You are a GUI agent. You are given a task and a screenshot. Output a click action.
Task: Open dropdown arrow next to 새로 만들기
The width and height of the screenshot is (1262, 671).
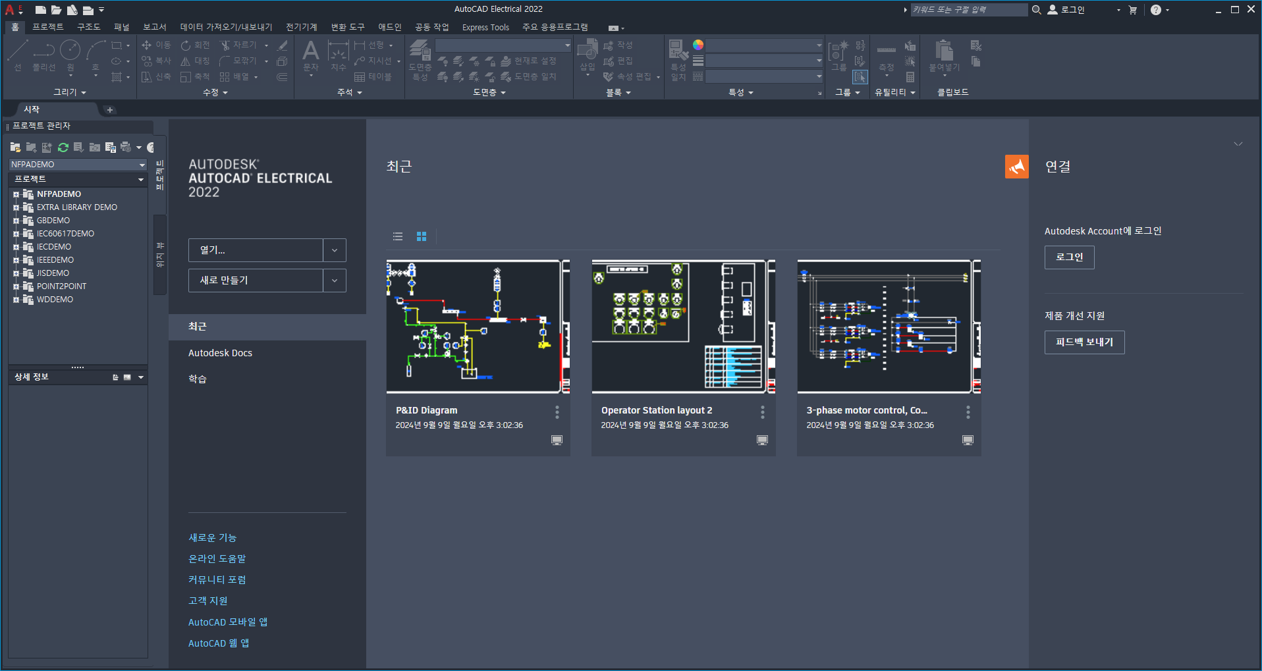click(x=335, y=281)
